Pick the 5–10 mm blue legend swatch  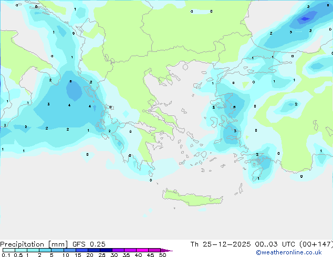58,250
